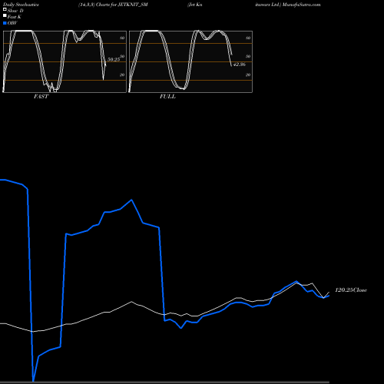Click the 20 axis label in the FULL chart
The width and height of the screenshot is (384, 384).
248,74
